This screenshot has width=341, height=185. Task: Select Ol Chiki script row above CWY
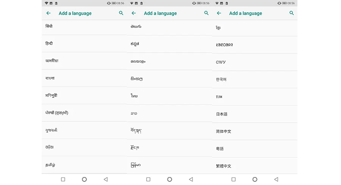[x=255, y=45]
